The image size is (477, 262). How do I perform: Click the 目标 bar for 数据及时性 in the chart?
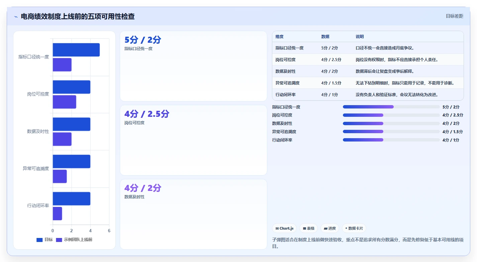click(x=71, y=124)
